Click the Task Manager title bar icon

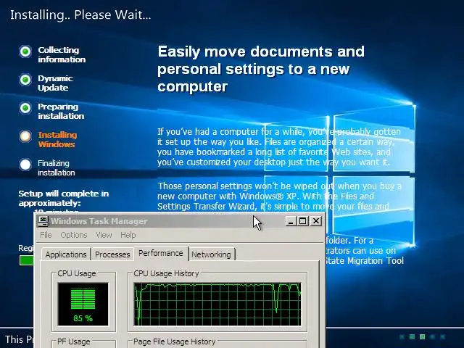(x=43, y=221)
